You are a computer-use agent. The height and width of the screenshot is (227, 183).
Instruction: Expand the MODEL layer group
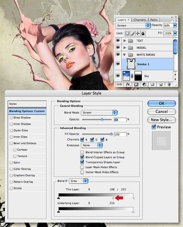tap(125, 48)
